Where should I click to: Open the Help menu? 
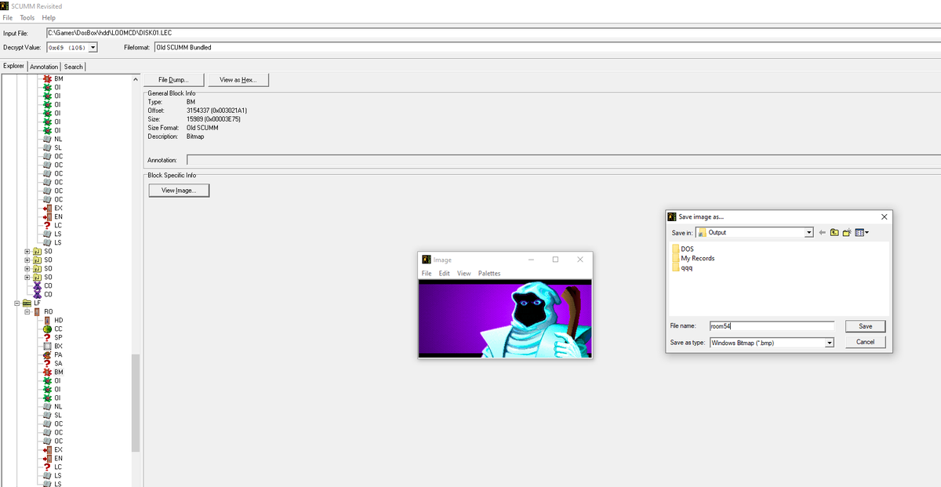(49, 17)
